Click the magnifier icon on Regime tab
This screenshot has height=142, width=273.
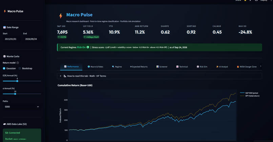pyautogui.click(x=113, y=67)
